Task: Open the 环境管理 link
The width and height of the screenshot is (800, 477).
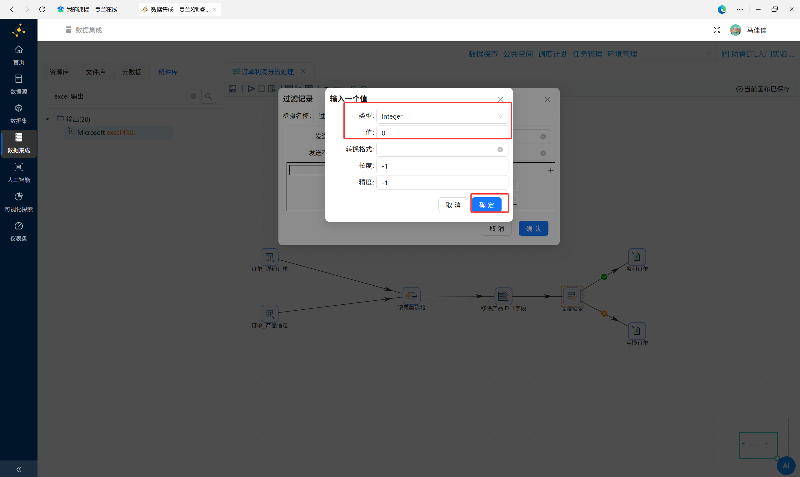Action: tap(622, 54)
